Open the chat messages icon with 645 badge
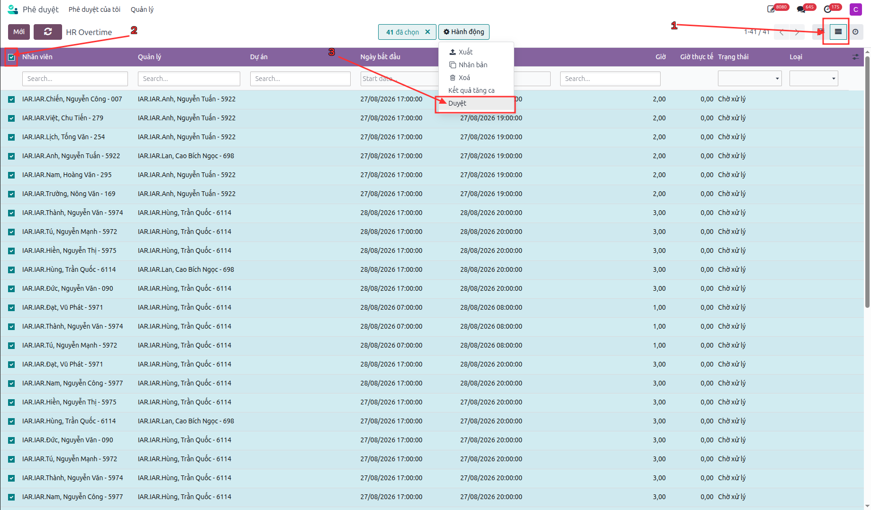 click(801, 9)
